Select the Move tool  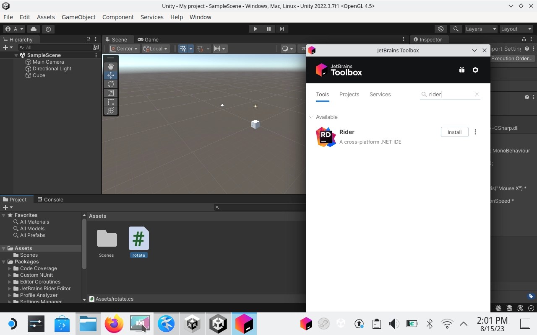click(110, 75)
